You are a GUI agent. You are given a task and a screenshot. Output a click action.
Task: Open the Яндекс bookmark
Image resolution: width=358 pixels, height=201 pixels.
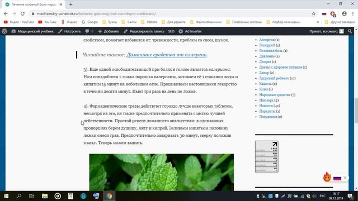(x=69, y=22)
